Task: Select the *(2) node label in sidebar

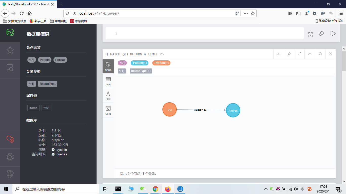Action: [x=32, y=60]
